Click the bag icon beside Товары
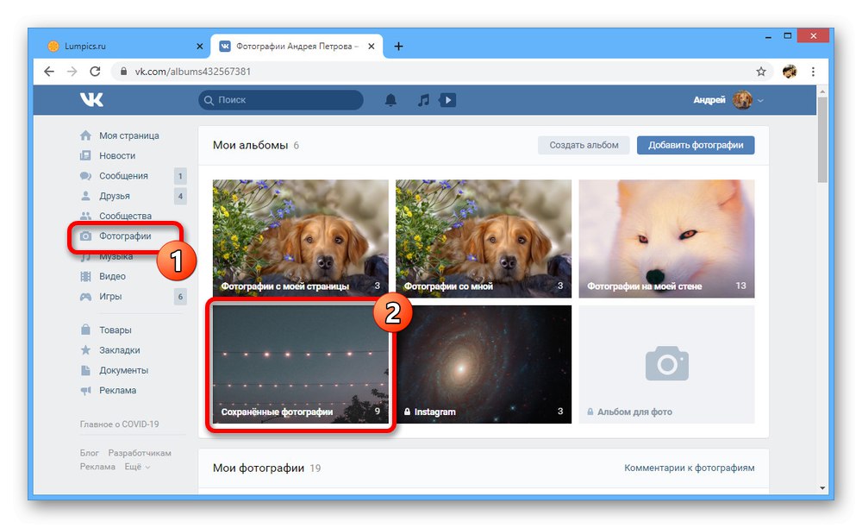Image resolution: width=862 pixels, height=528 pixels. [85, 330]
